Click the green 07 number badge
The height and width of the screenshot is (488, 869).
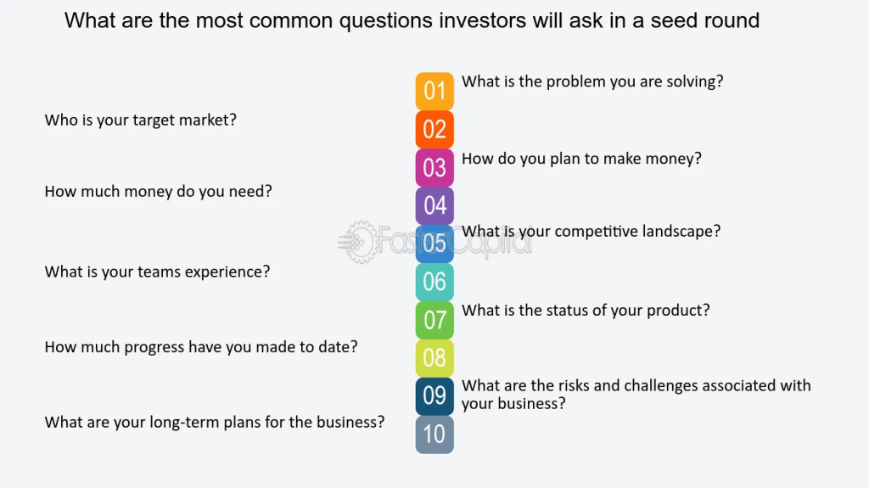[x=434, y=320]
